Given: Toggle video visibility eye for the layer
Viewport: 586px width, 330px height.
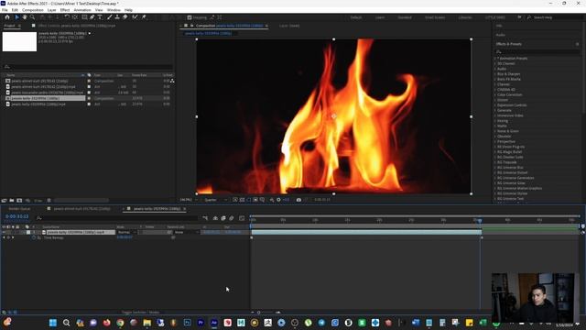Looking at the screenshot, I should 4,232.
